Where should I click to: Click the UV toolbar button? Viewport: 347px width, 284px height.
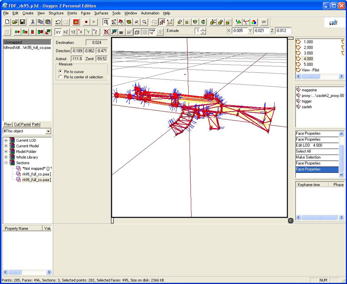[264, 22]
